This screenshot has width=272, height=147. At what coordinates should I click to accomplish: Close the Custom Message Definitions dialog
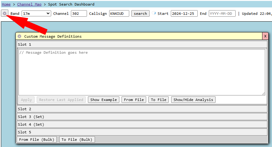[265, 36]
